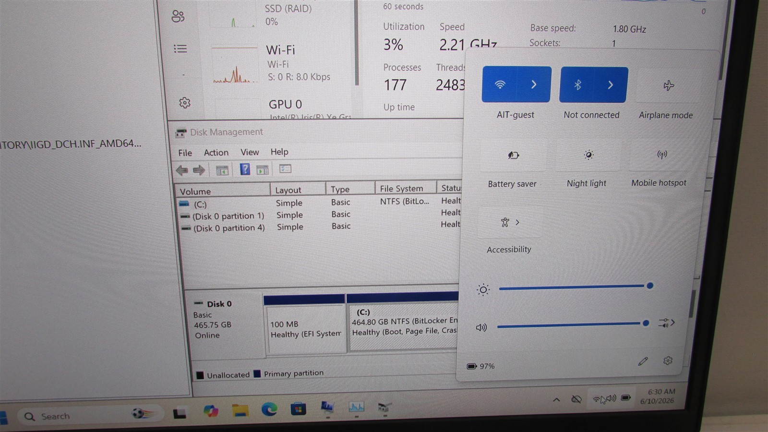The width and height of the screenshot is (768, 432).
Task: Open the Wi-Fi network list chevron
Action: pos(534,84)
